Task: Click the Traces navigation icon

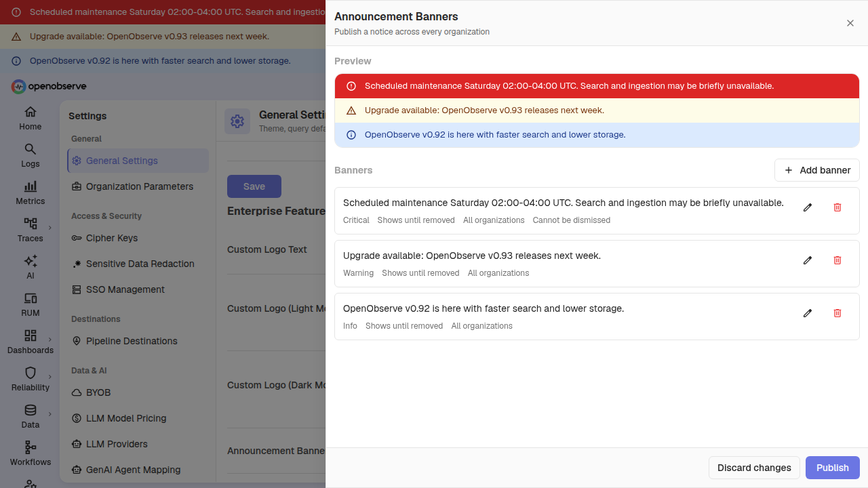Action: (x=31, y=224)
